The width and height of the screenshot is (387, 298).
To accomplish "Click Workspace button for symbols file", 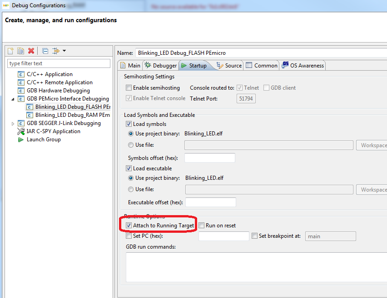I will (x=372, y=145).
